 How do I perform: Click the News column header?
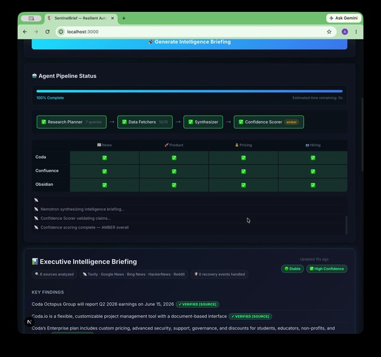[x=105, y=145]
